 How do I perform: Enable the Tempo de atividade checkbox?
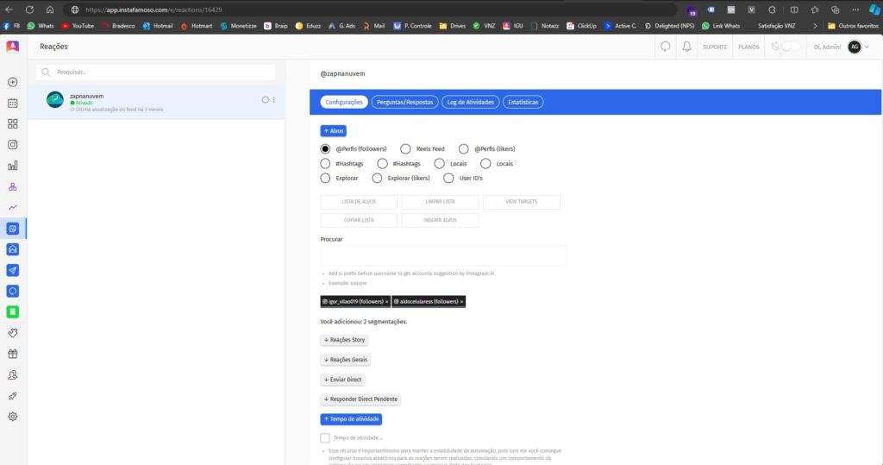tap(325, 438)
